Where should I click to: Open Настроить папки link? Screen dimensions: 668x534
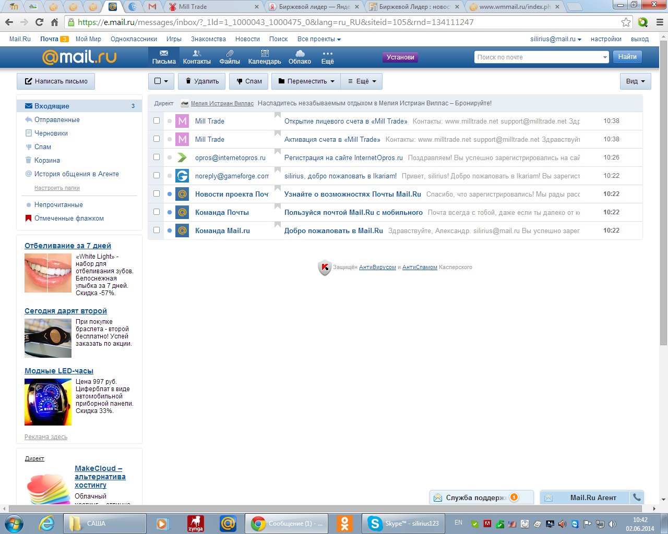57,188
